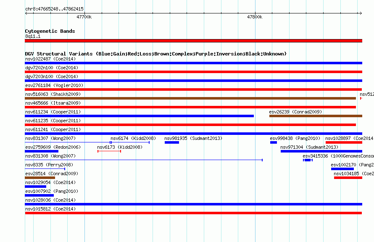Viewport: 374px width, 242px height.
Task: Click the esv1002170 variant label
Action: [x=352, y=165]
